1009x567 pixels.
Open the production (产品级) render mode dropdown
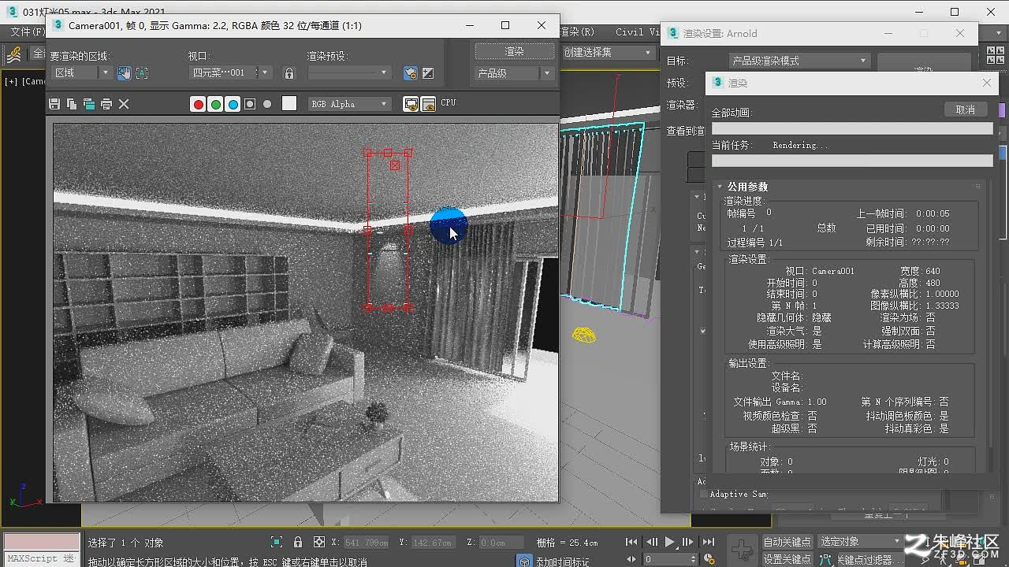tap(514, 73)
